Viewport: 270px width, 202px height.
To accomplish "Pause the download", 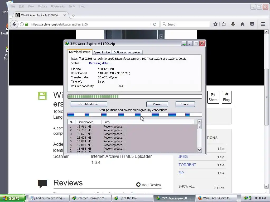I will click(157, 104).
